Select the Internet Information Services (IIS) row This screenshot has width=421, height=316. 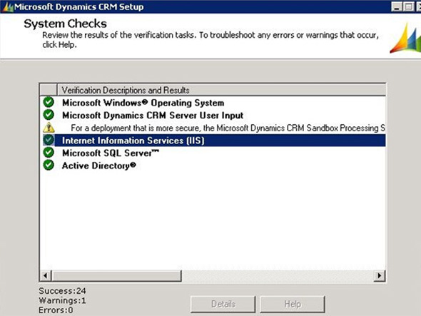pos(213,141)
